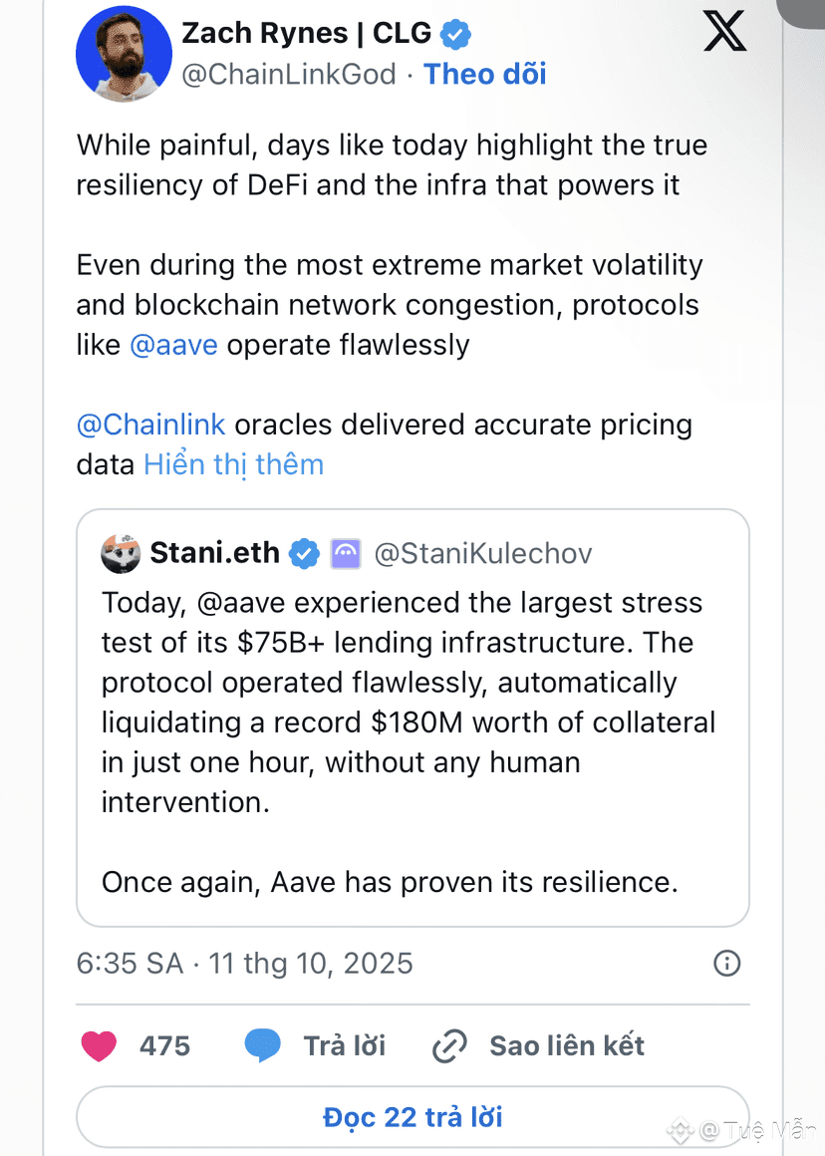Open Đọc 22 trả lời replies button
This screenshot has height=1156, width=825.
[412, 1116]
